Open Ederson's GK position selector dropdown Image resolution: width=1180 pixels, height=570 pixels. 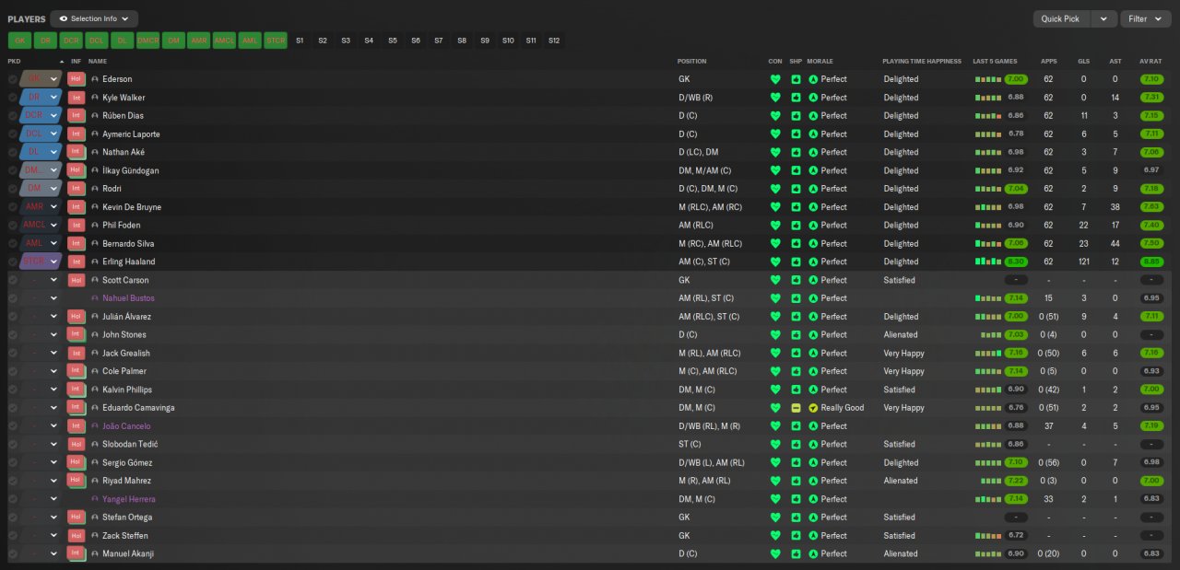[x=53, y=79]
